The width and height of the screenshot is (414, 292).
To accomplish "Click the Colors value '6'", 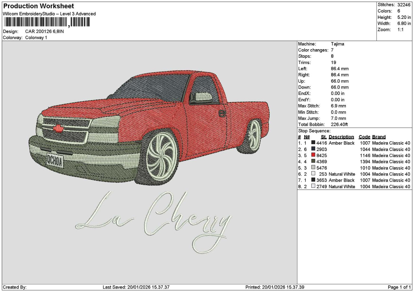I will tap(399, 11).
